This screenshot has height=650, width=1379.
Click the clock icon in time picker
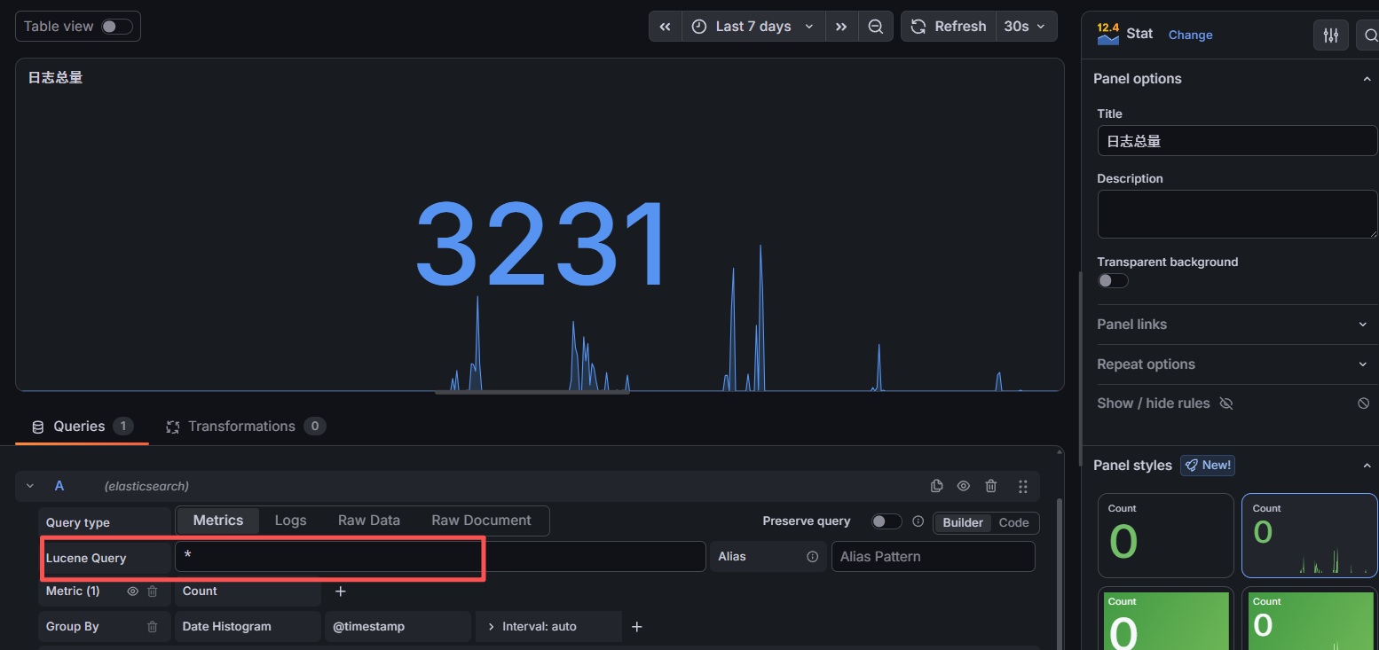click(x=699, y=27)
